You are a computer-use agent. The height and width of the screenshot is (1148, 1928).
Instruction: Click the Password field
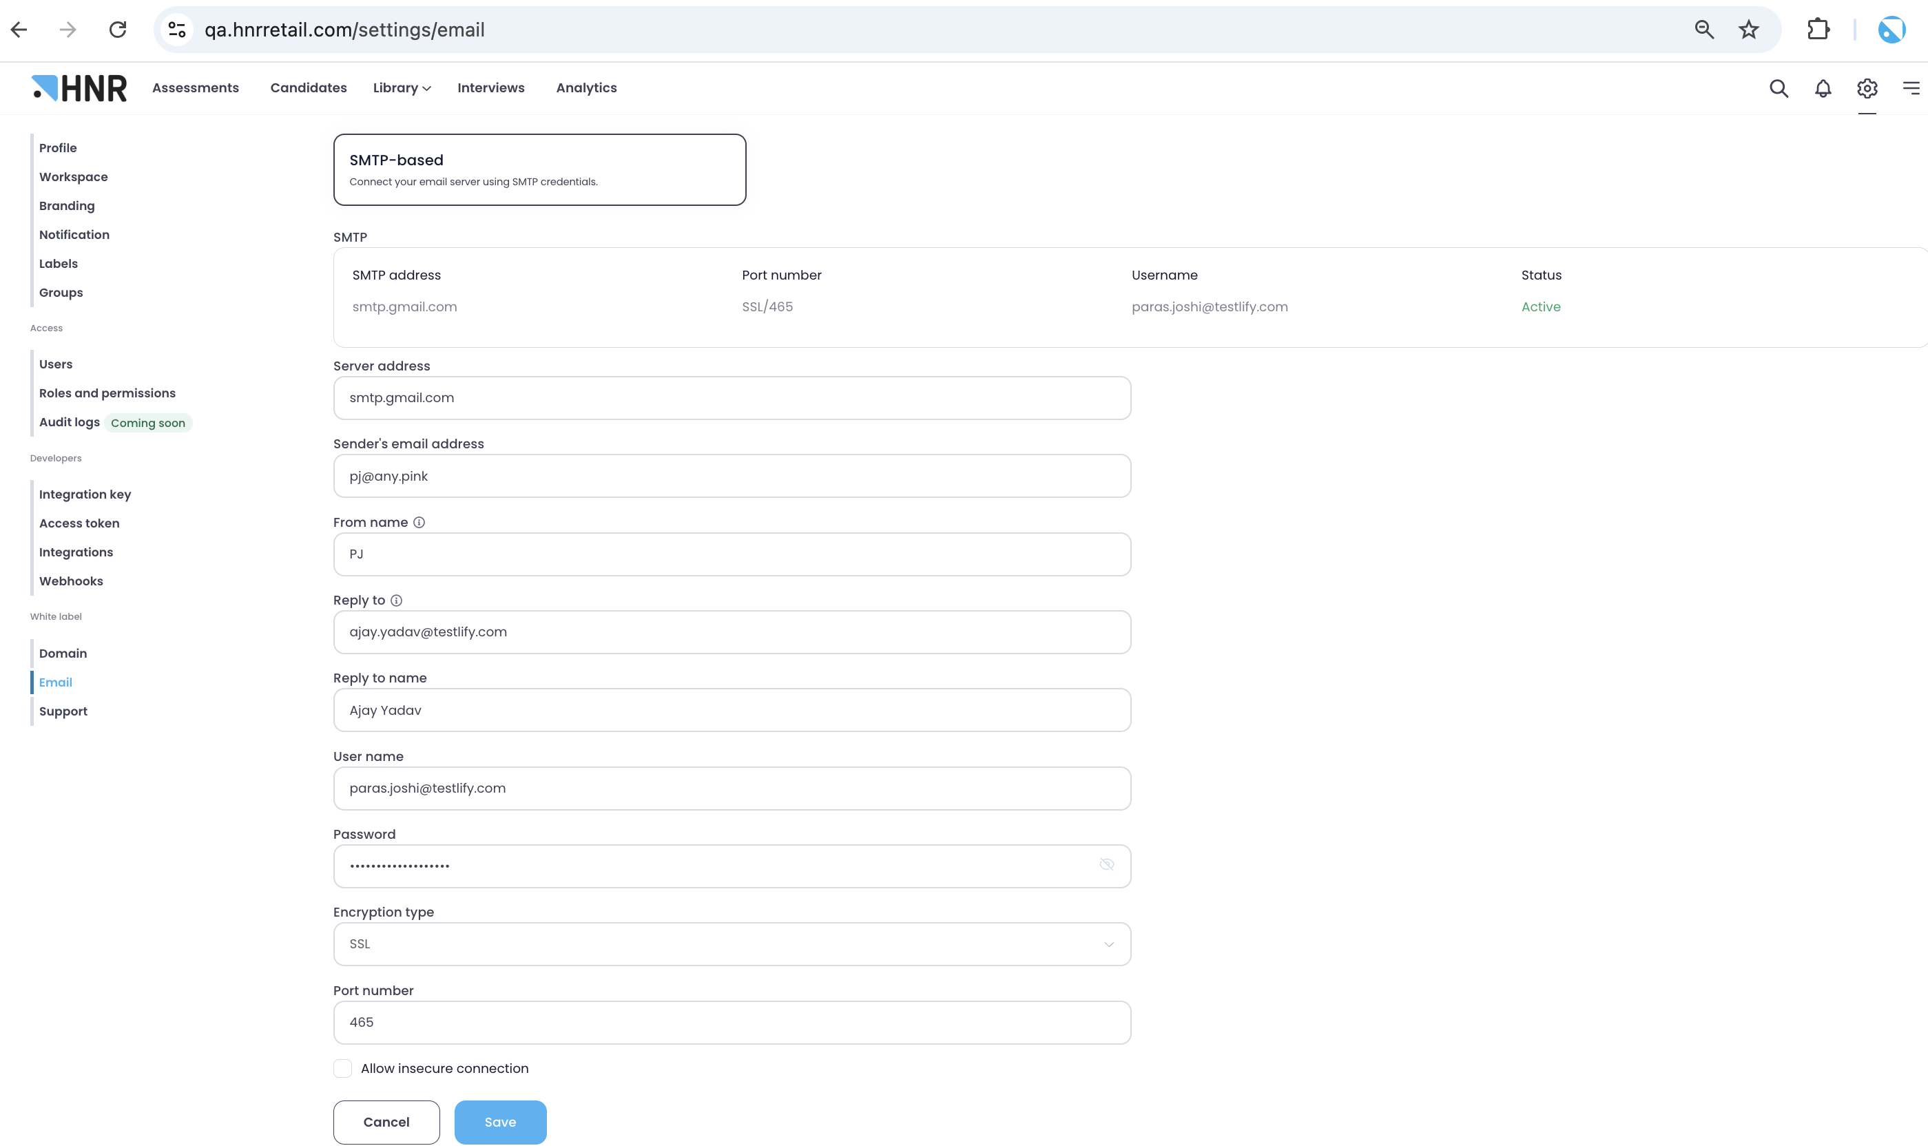[x=732, y=866]
